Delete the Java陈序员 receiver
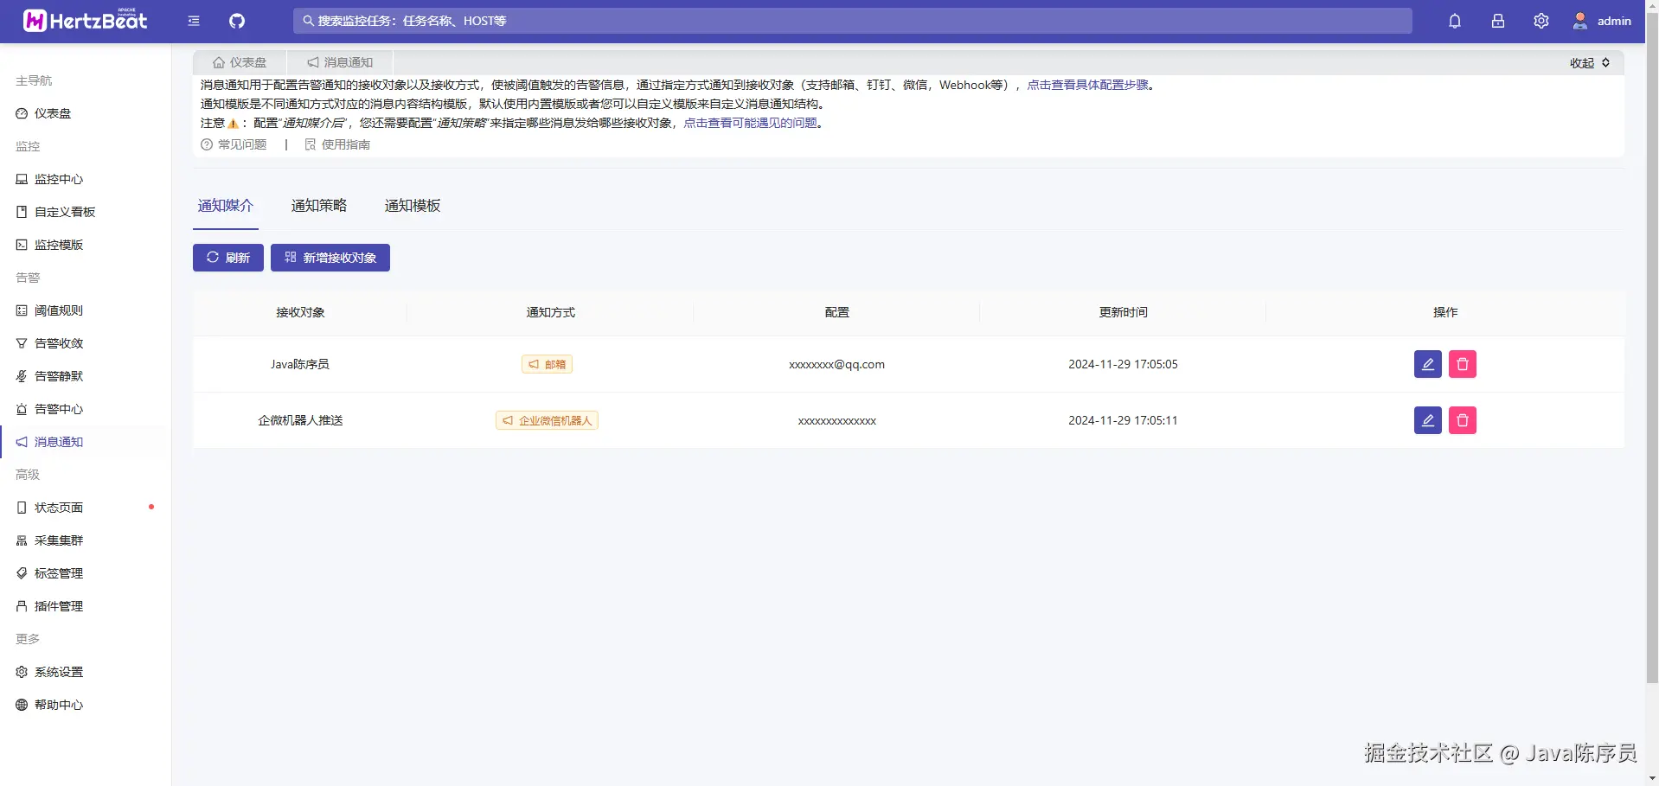Image resolution: width=1659 pixels, height=786 pixels. click(x=1463, y=364)
